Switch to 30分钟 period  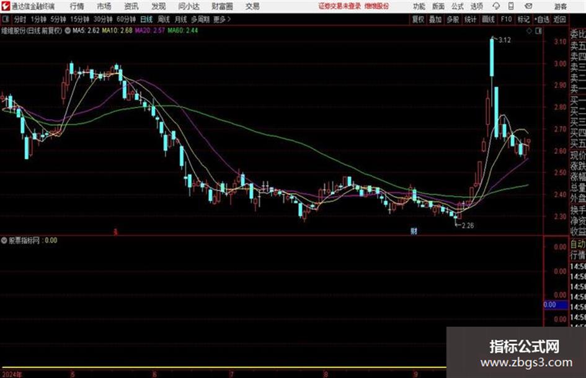[103, 19]
